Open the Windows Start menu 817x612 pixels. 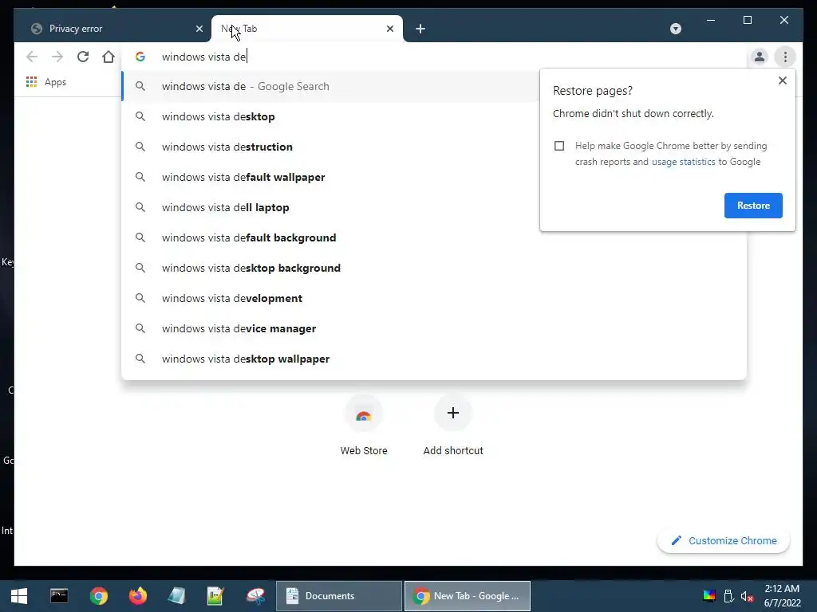pos(19,596)
